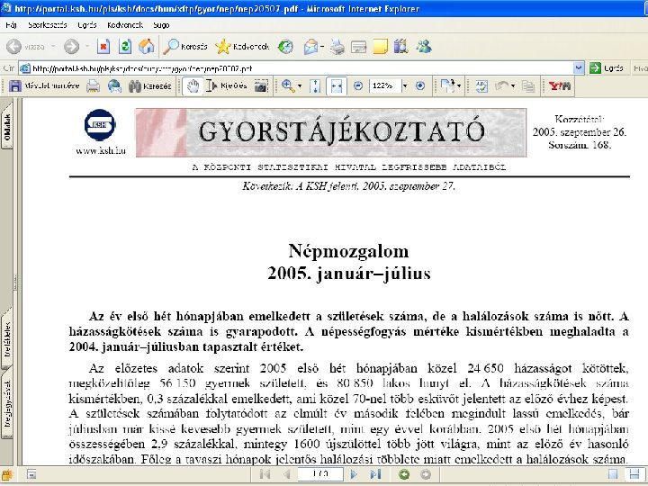Select the Hand tool

(193, 86)
